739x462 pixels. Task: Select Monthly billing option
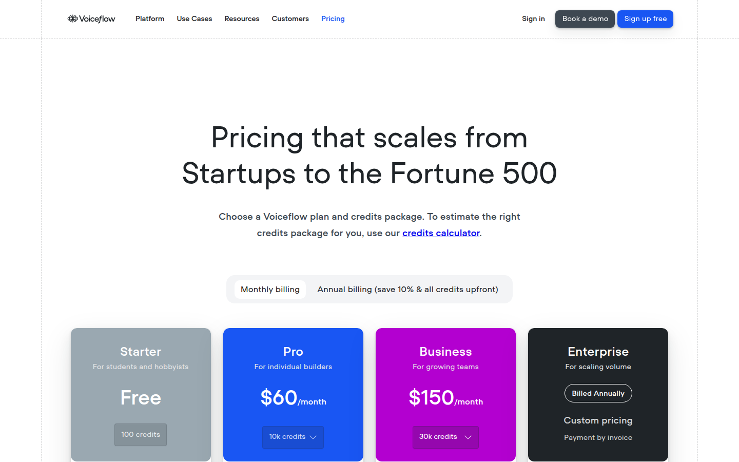(x=270, y=290)
